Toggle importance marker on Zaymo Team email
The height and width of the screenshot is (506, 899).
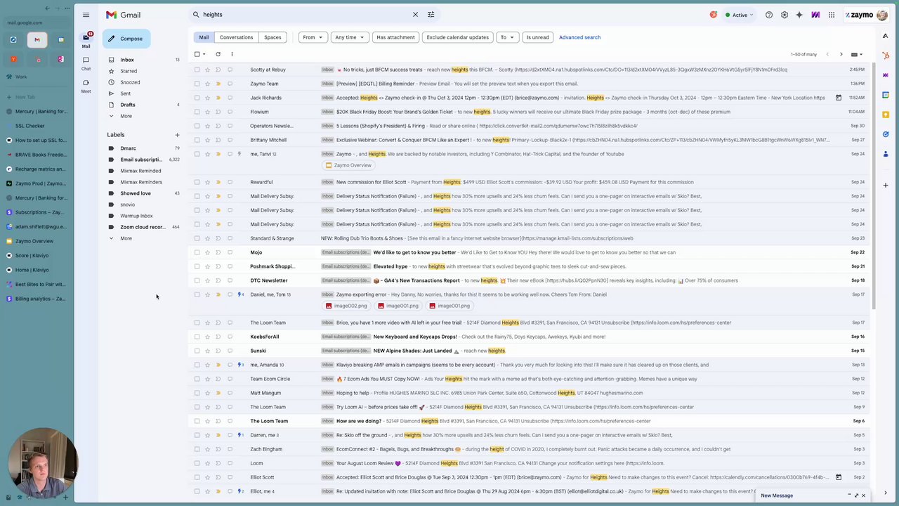click(218, 84)
